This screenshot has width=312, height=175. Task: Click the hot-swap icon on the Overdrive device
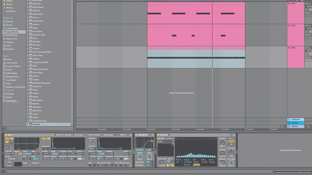pos(150,135)
